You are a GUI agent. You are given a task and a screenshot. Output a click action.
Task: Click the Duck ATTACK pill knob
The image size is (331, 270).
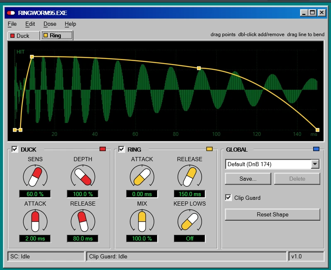[35, 221]
